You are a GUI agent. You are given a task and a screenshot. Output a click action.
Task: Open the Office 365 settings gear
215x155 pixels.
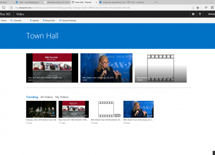[x=193, y=14]
